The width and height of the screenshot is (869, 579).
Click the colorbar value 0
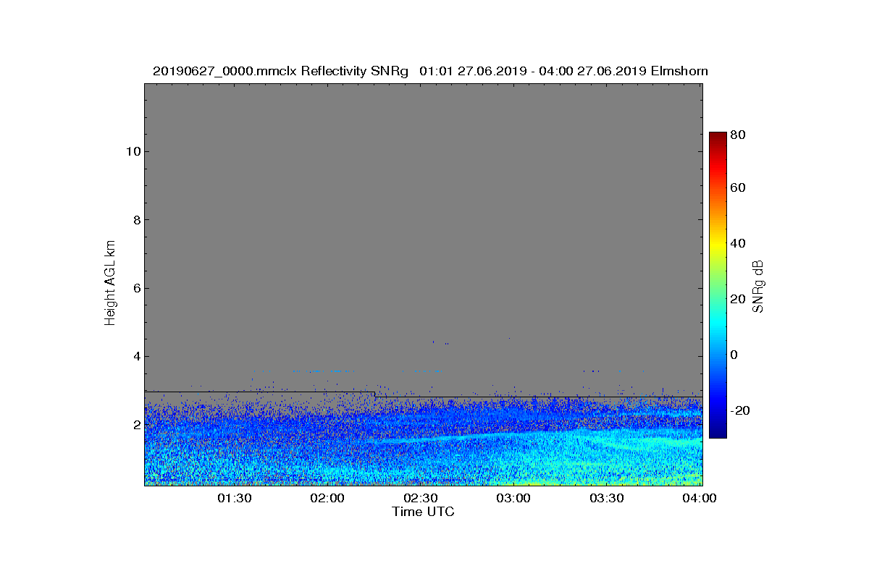coord(735,355)
